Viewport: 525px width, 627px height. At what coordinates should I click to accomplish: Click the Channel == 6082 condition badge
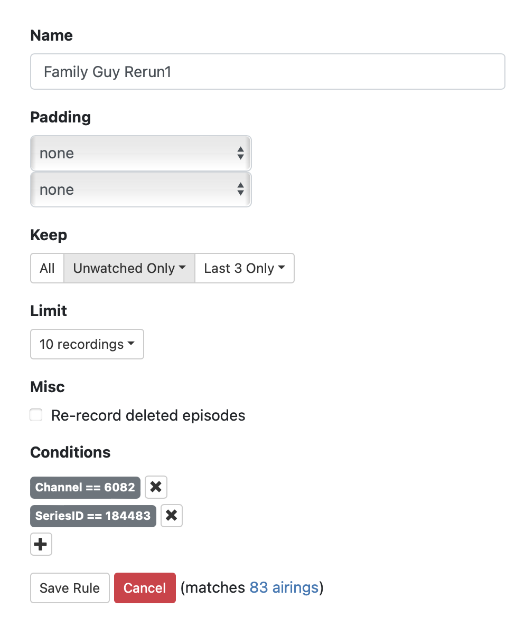tap(85, 487)
